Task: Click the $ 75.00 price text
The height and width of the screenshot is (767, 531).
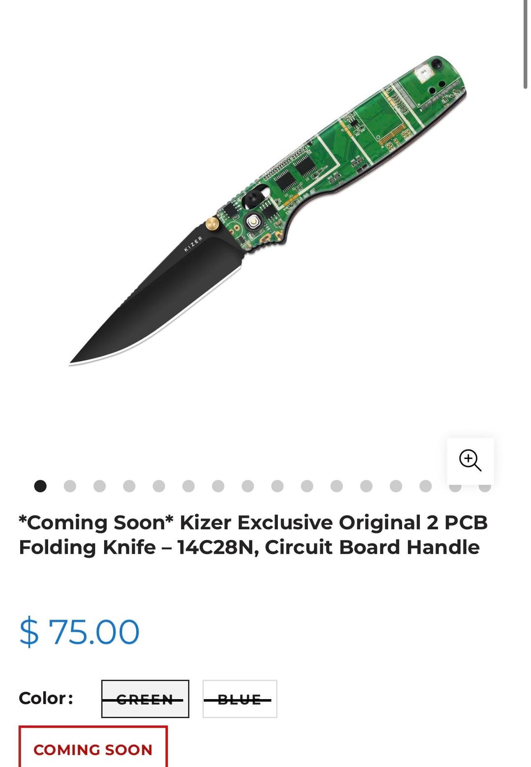Action: 79,632
